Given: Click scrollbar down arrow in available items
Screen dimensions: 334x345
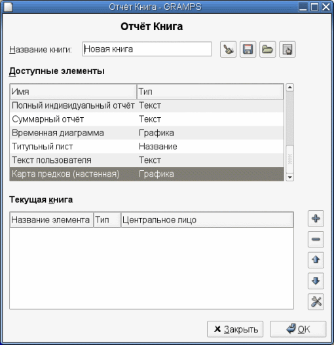Looking at the screenshot, I should [x=289, y=177].
